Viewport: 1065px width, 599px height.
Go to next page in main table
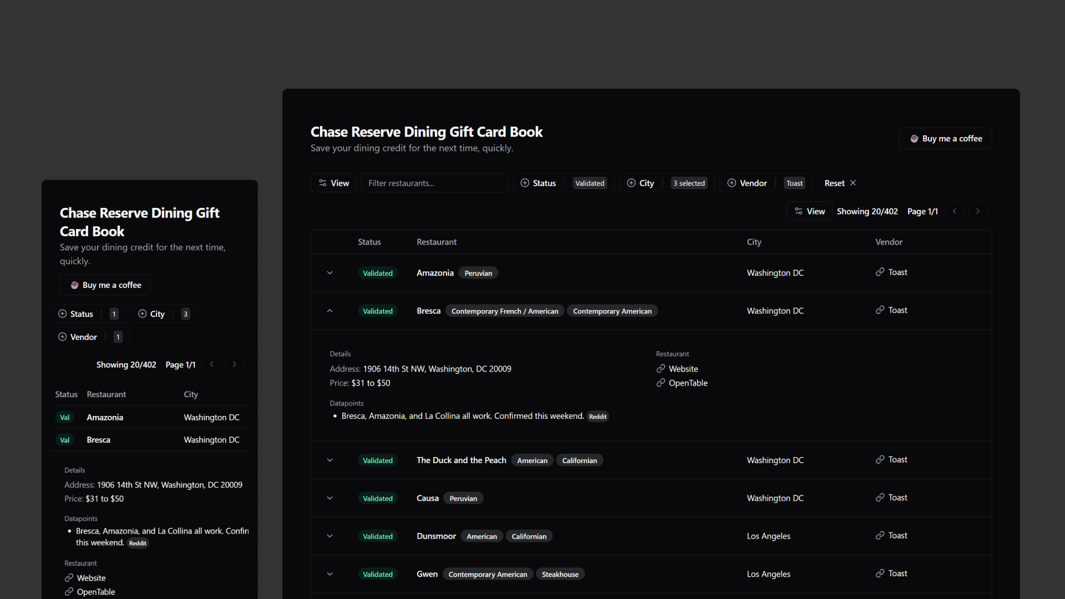click(977, 211)
